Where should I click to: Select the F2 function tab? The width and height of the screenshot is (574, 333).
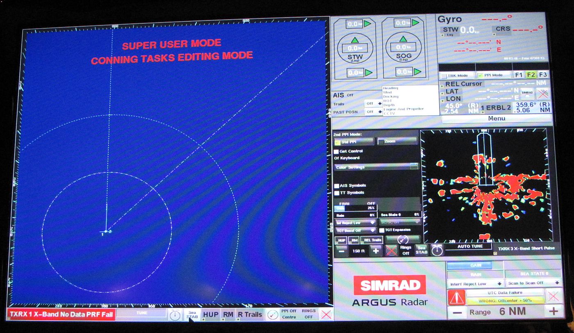pyautogui.click(x=531, y=75)
